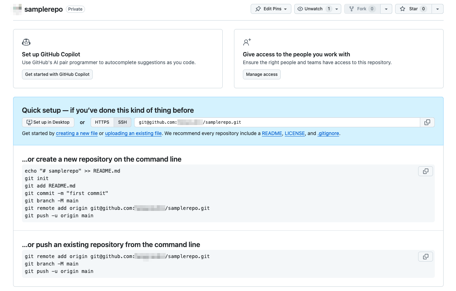This screenshot has height=291, width=456.
Task: Click the Set up in Desktop button
Action: pyautogui.click(x=48, y=122)
